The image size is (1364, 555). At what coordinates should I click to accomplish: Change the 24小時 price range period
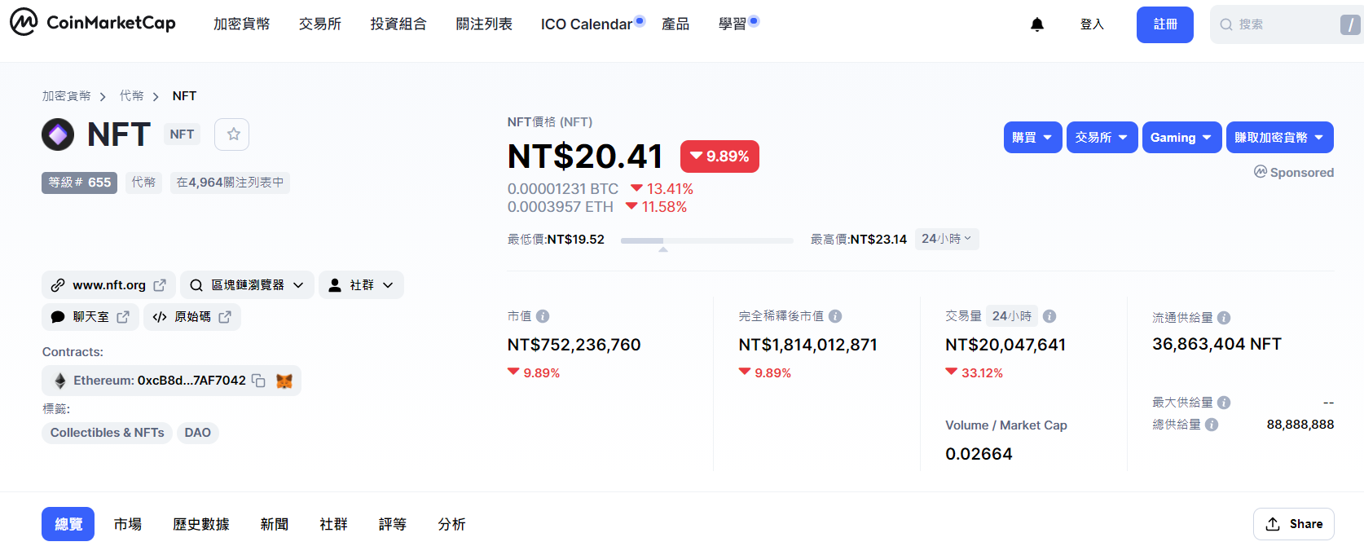click(x=947, y=239)
